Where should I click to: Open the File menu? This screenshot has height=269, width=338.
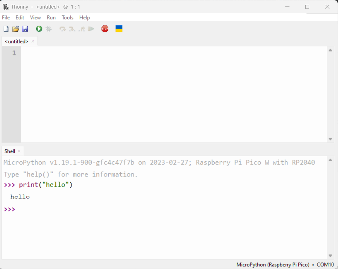tap(6, 17)
